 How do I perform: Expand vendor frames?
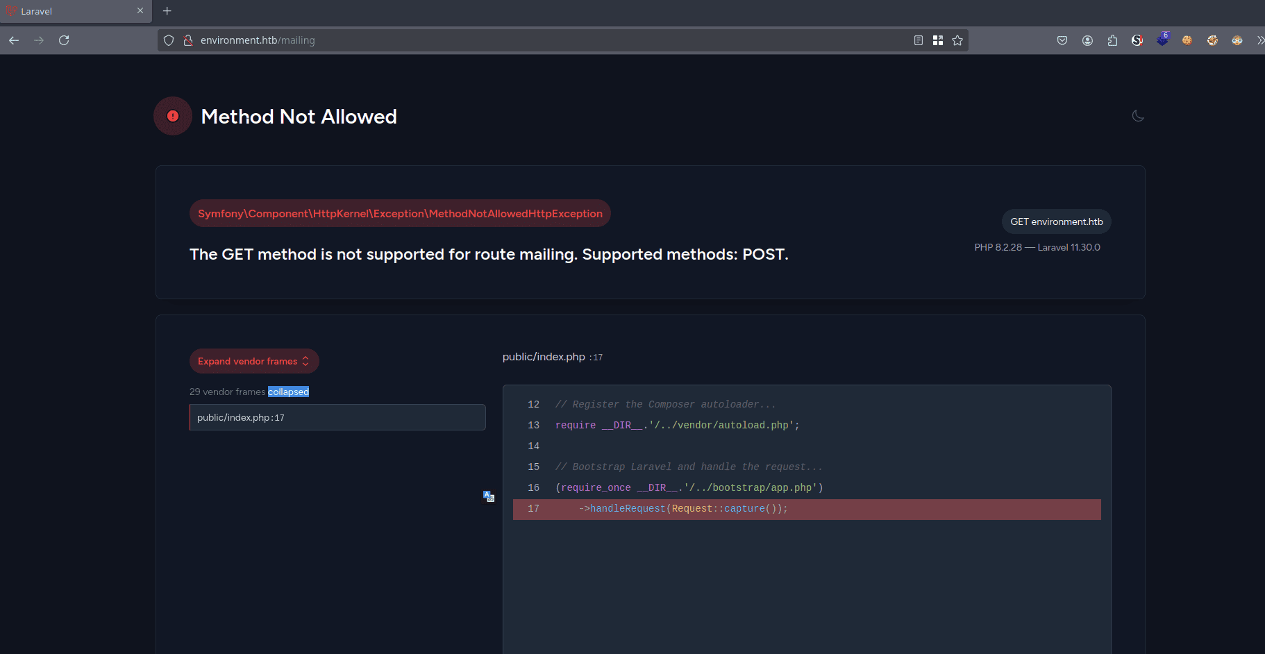pos(254,361)
